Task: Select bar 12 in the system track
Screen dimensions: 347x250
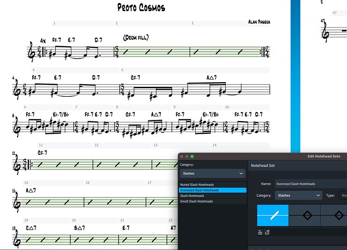Action: point(122,145)
